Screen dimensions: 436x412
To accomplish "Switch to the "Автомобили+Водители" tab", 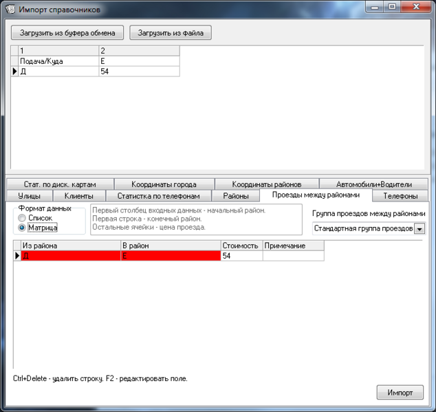I will [373, 184].
